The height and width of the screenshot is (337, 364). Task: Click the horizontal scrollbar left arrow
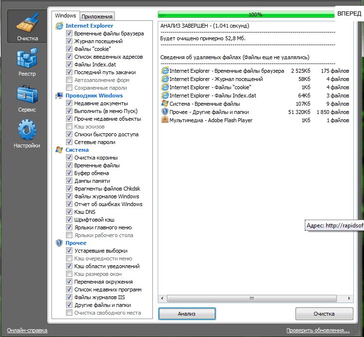coord(162,298)
